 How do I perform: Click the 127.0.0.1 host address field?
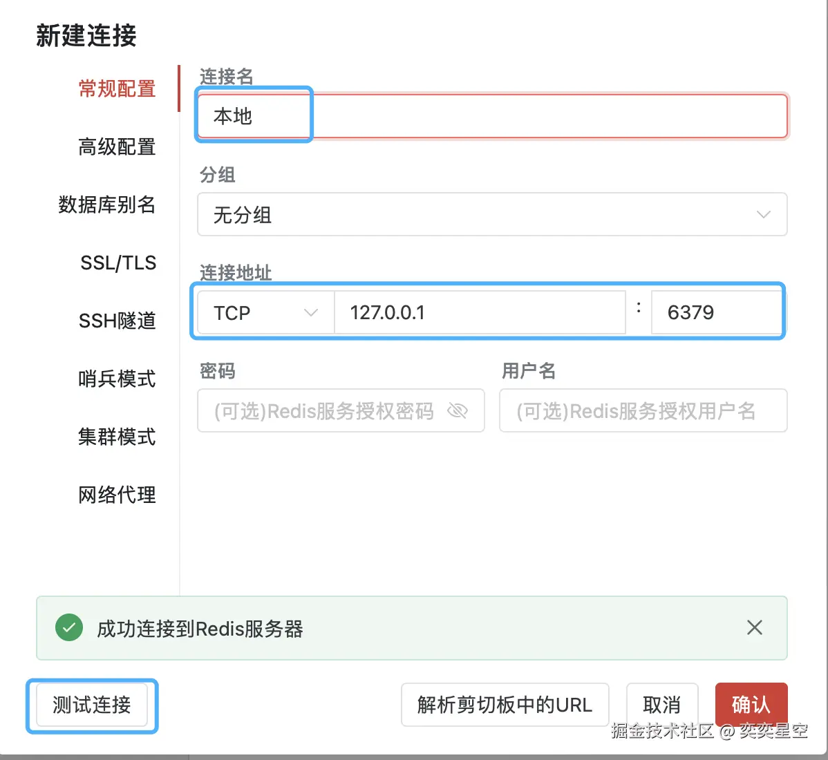[x=480, y=313]
